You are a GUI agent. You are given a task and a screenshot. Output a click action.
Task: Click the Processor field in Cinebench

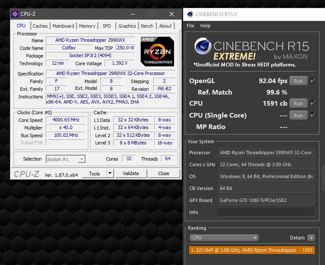tap(266, 153)
